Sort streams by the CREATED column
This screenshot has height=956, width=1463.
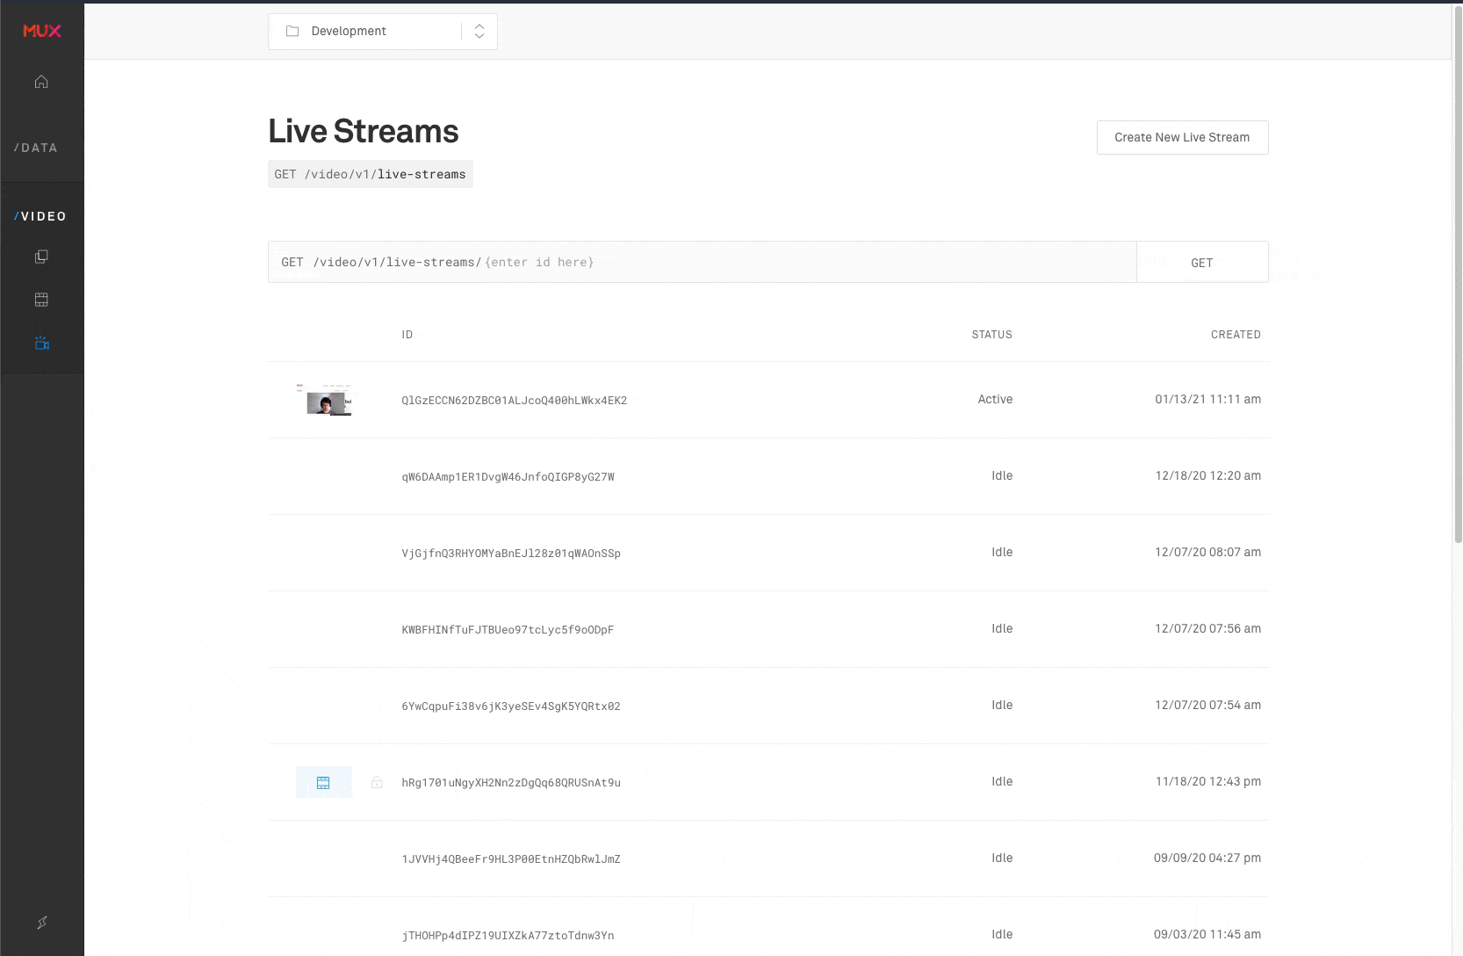click(1236, 334)
